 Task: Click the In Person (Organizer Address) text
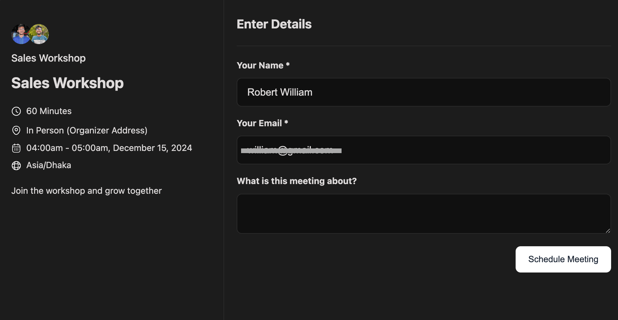(x=87, y=130)
